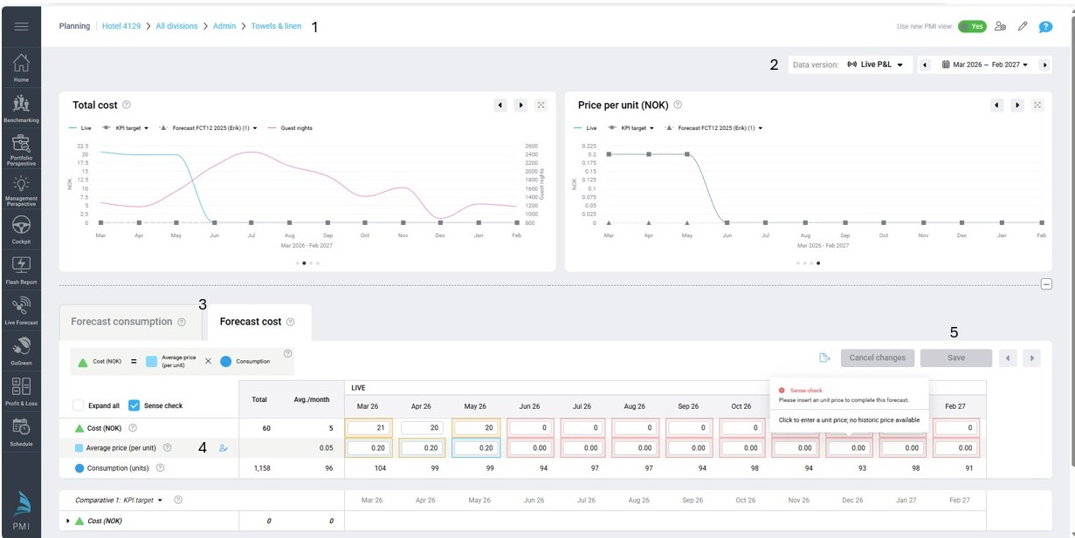
Task: Select the Forecast cost tab
Action: click(251, 322)
